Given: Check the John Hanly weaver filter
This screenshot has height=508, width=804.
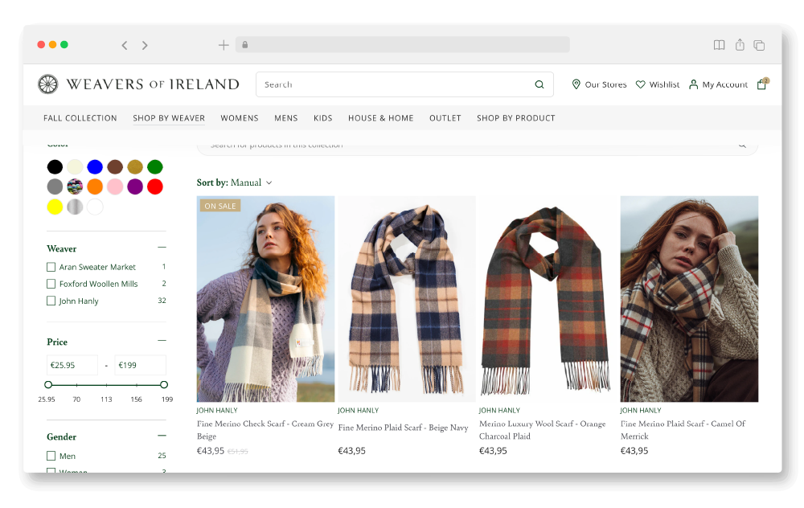Looking at the screenshot, I should 51,301.
